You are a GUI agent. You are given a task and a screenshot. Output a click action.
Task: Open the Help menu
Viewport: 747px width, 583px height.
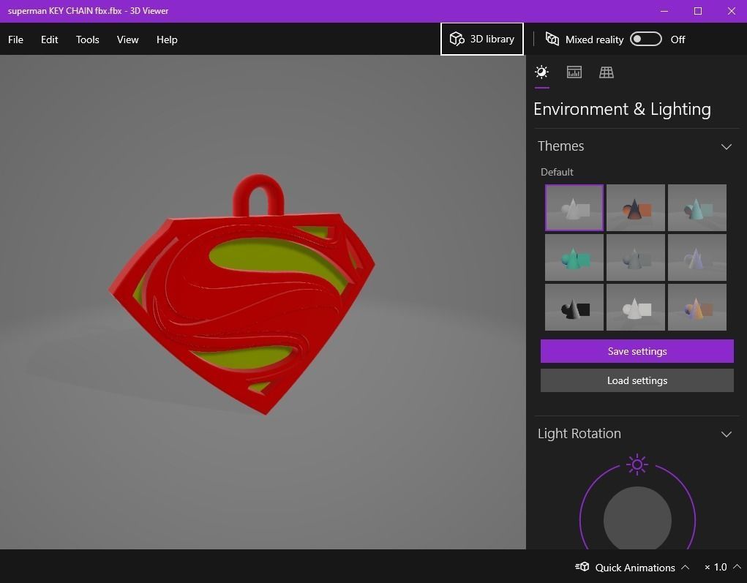167,40
